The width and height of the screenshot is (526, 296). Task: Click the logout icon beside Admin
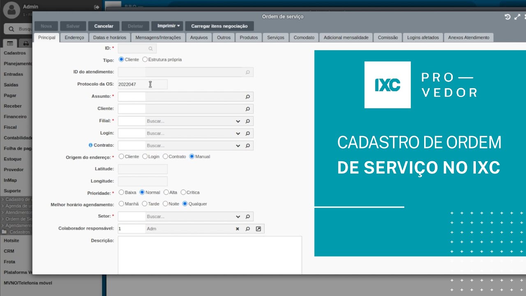97,7
